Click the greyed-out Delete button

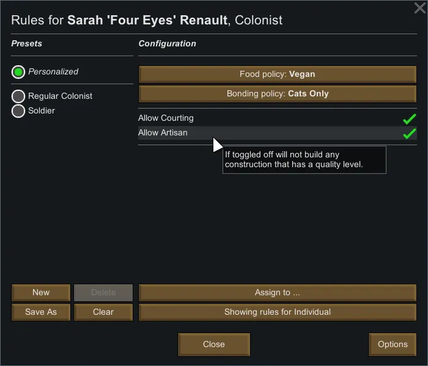(103, 293)
